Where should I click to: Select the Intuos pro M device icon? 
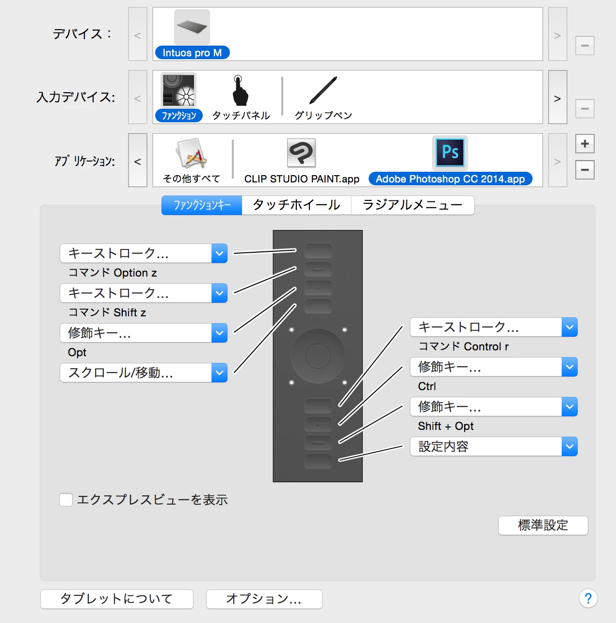coord(192,27)
